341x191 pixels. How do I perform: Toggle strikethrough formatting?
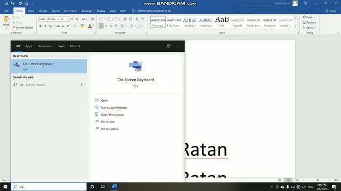[x=58, y=26]
